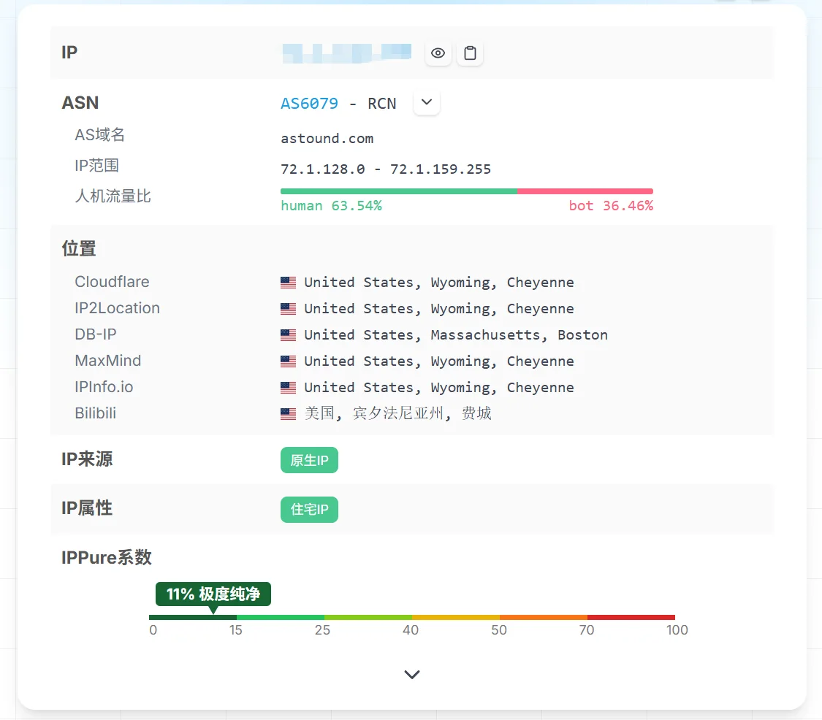
Task: Click the 位置 section heading
Action: pos(79,248)
